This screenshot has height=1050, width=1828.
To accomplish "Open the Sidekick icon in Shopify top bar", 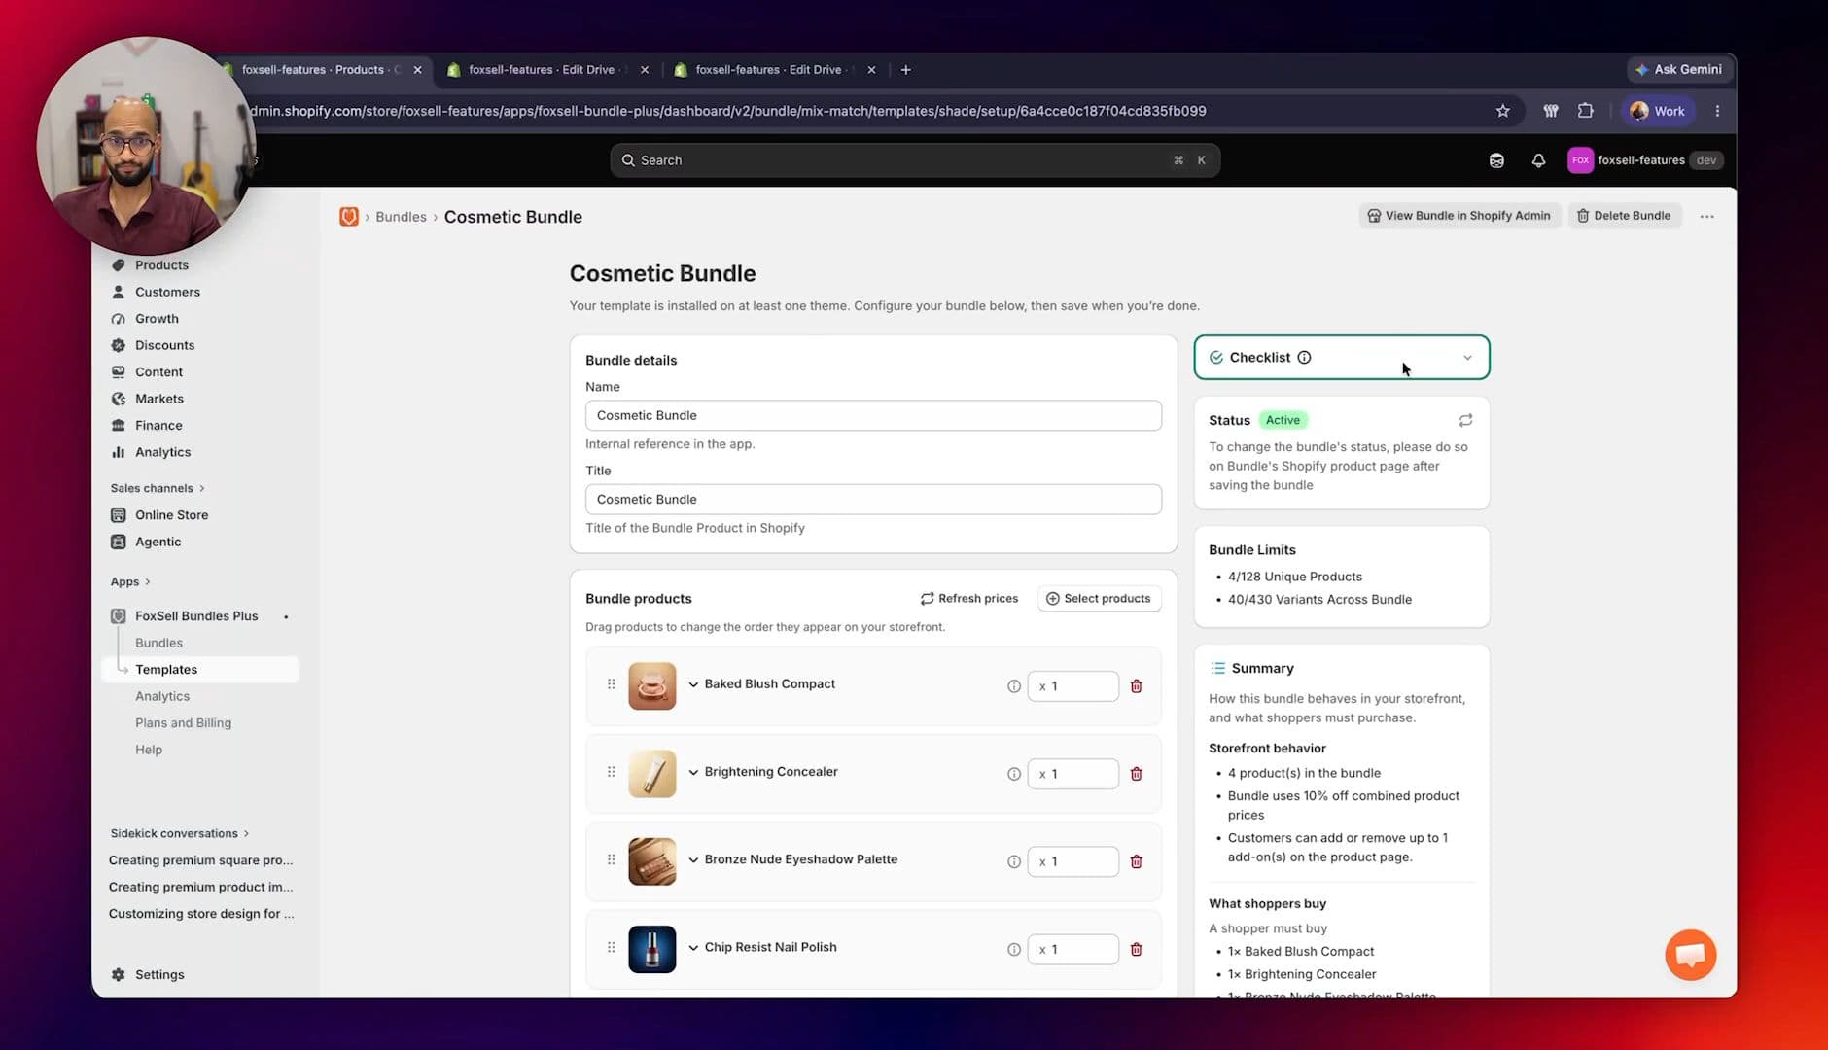I will [1496, 160].
